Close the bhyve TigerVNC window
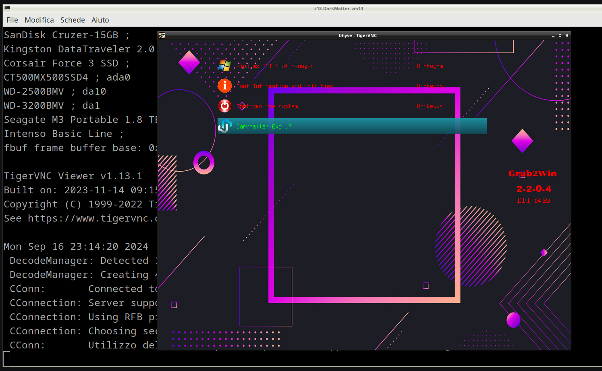The width and height of the screenshot is (602, 371). point(567,35)
